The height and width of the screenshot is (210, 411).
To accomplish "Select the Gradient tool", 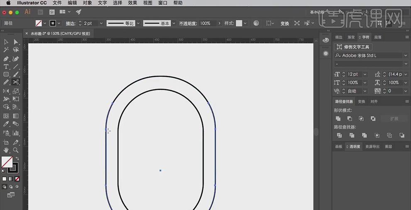I will tap(16, 116).
